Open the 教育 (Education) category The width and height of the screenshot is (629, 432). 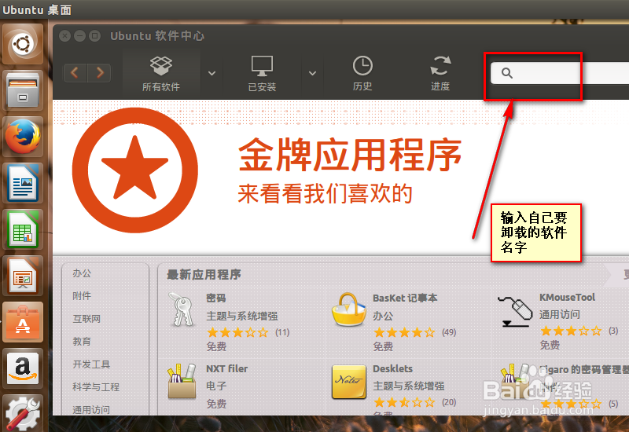[x=82, y=342]
